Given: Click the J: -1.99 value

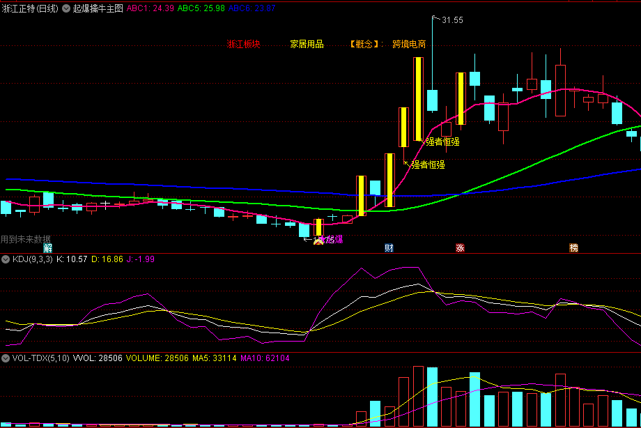Looking at the screenshot, I should (x=141, y=259).
